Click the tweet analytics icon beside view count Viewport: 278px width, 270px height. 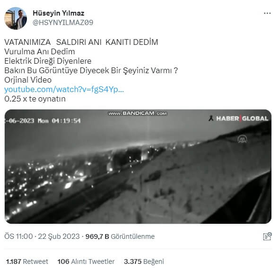(267, 236)
